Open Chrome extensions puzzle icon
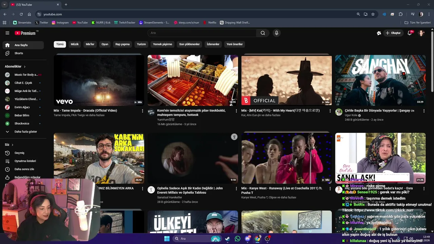 pos(401,14)
